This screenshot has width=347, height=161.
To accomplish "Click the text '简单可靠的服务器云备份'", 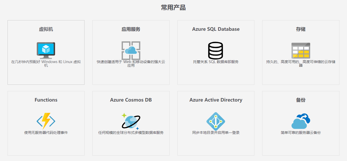I will coord(301,133).
